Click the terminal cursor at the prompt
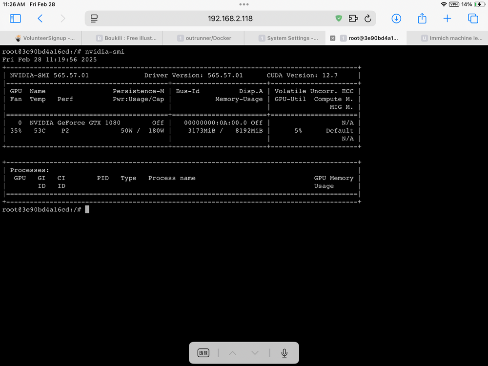This screenshot has width=488, height=366. coord(87,209)
